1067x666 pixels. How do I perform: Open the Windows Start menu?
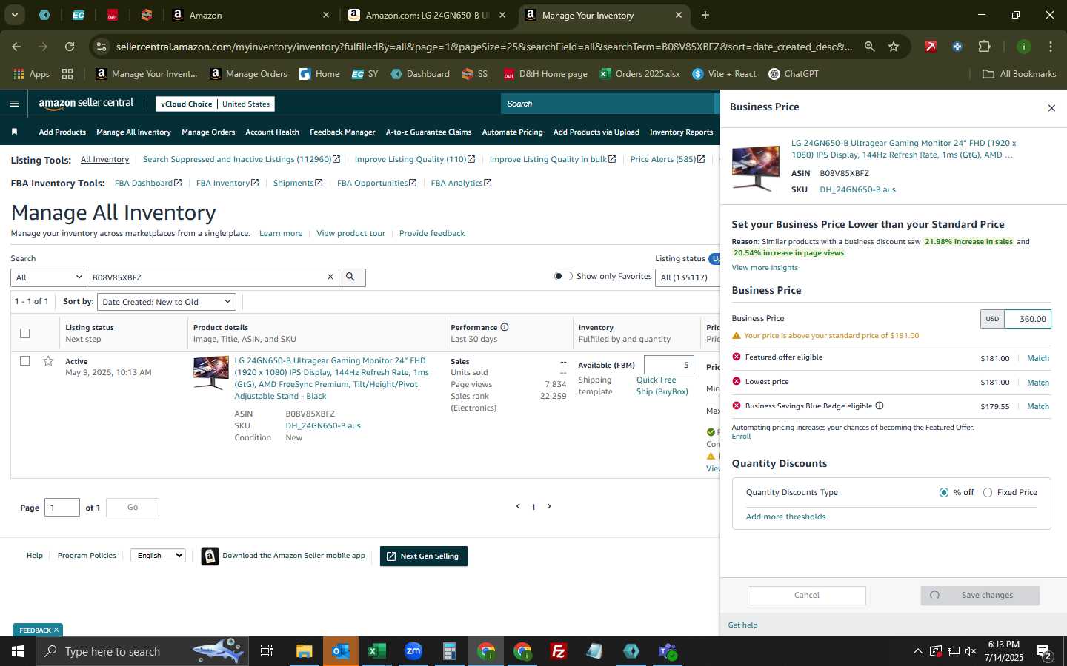(18, 651)
